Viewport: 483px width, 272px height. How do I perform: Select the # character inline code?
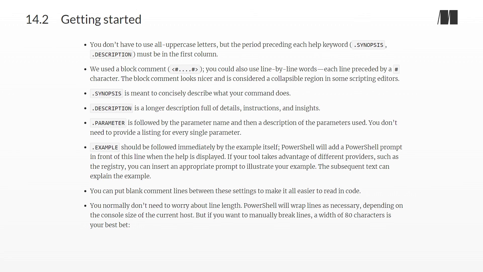[x=397, y=69]
